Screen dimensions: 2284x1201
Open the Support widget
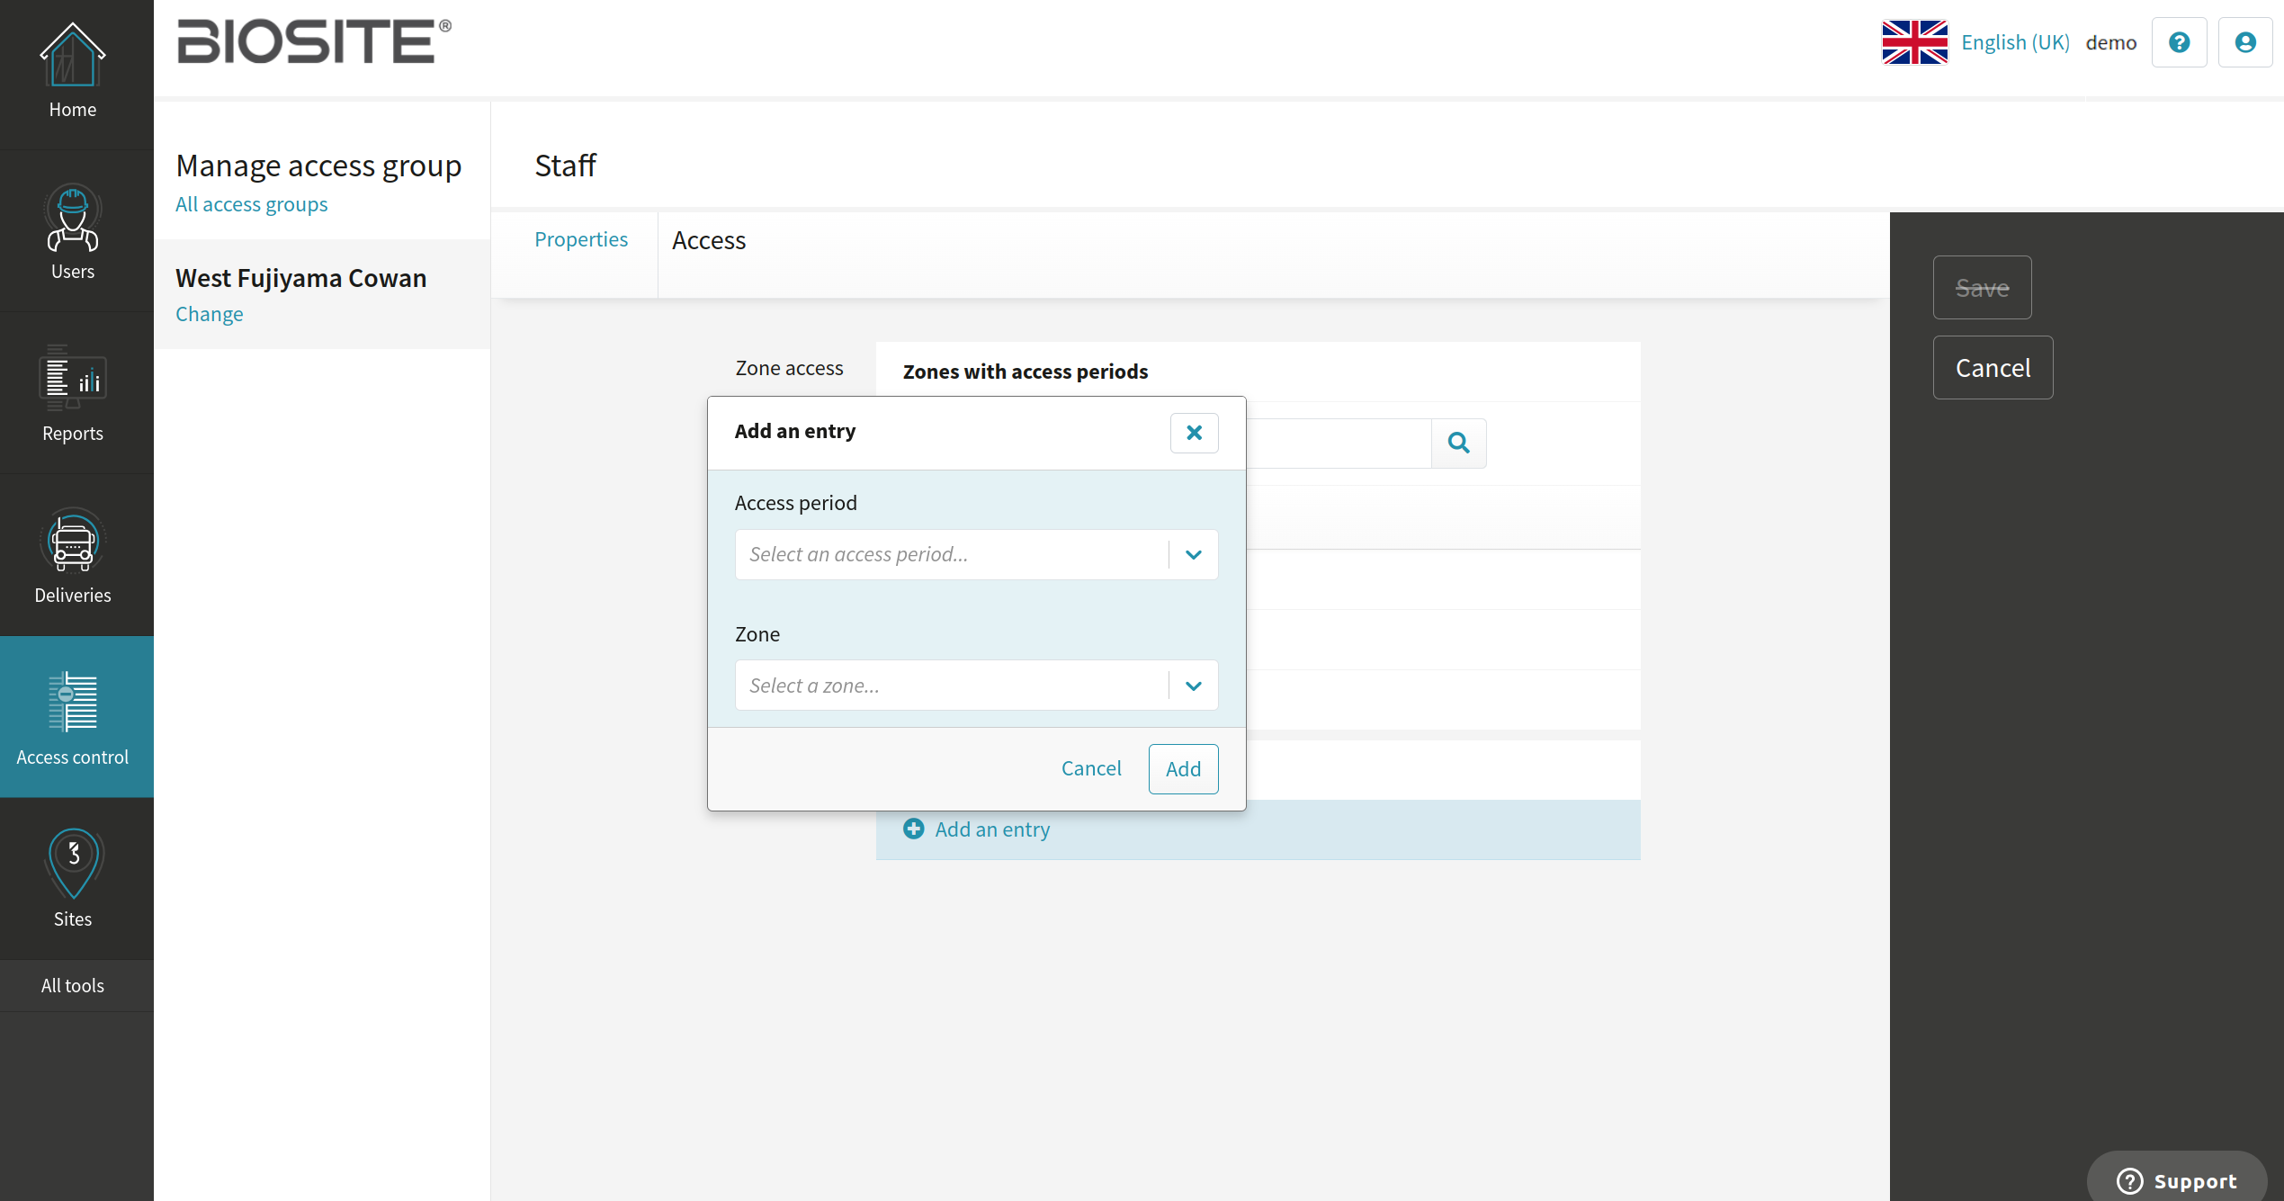point(2176,1180)
